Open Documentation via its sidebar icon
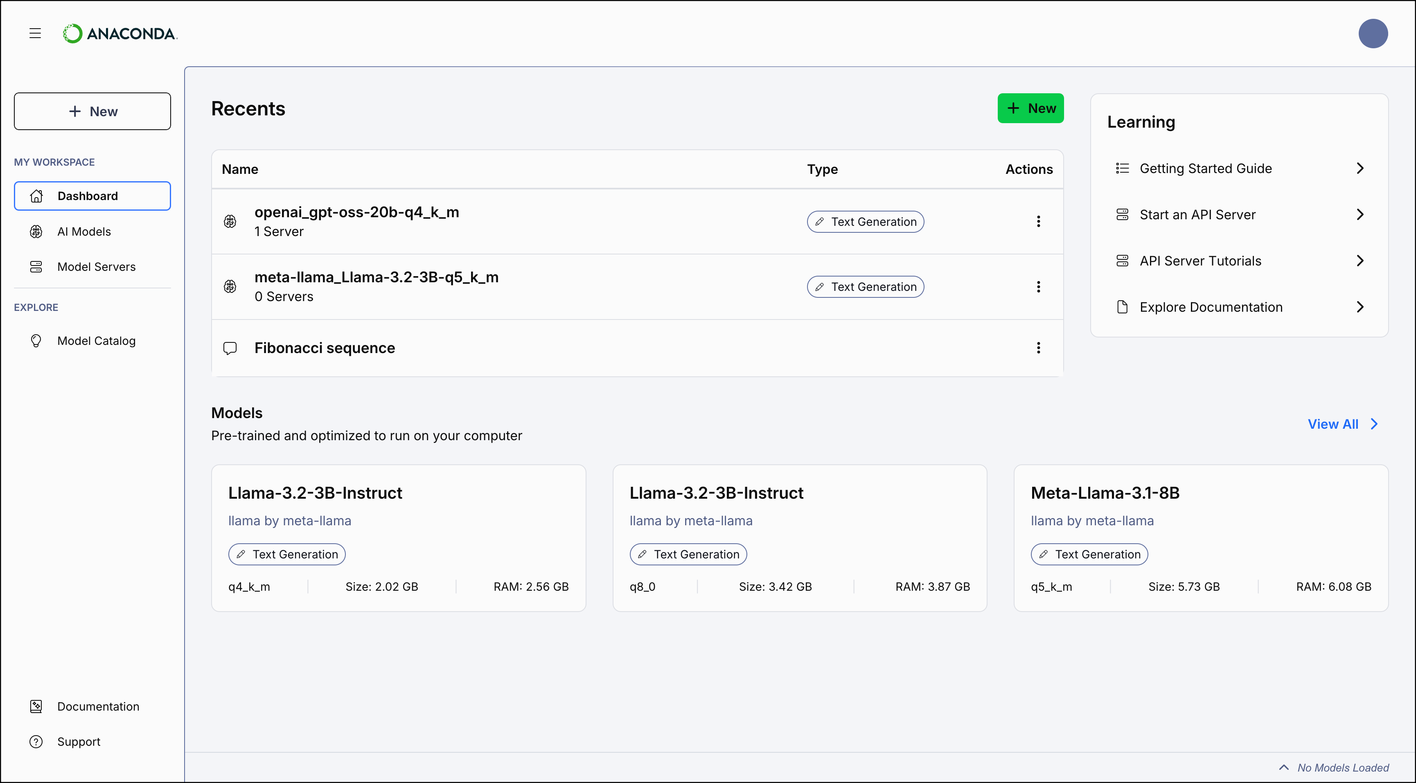The width and height of the screenshot is (1416, 783). (36, 706)
